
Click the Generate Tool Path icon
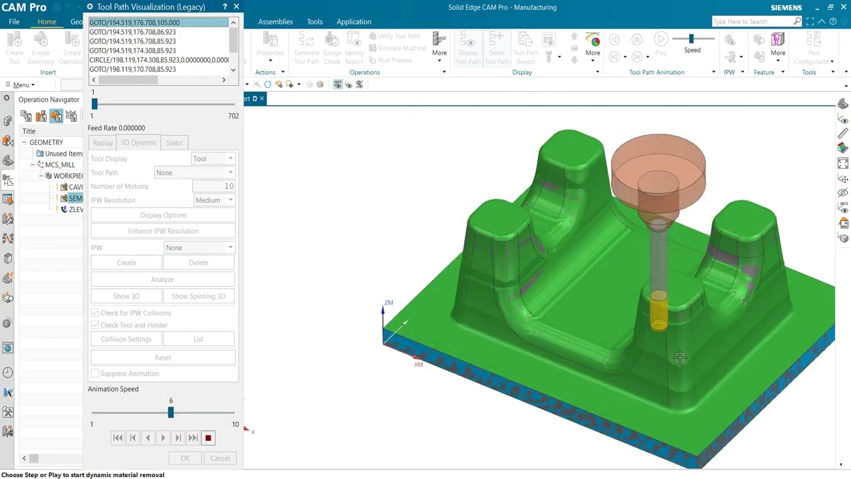pos(306,48)
